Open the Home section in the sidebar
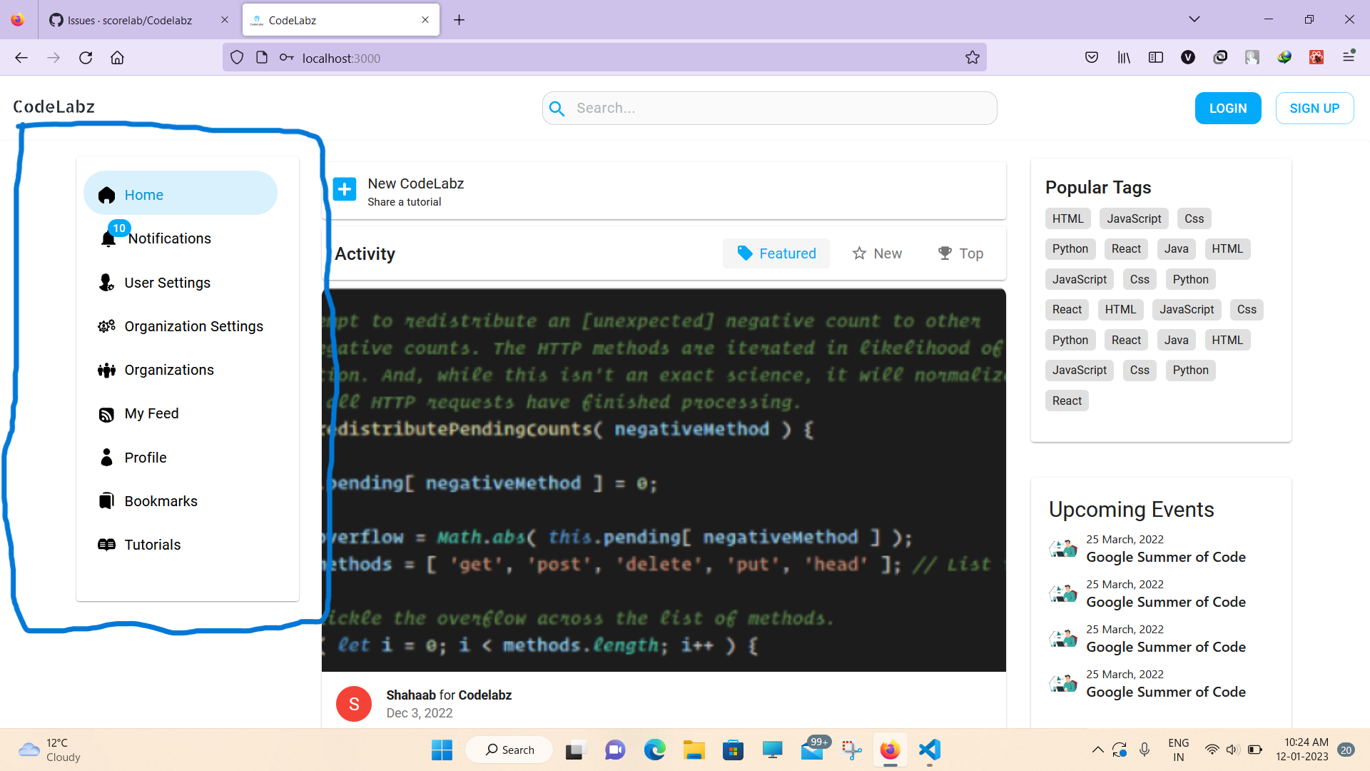 click(143, 194)
